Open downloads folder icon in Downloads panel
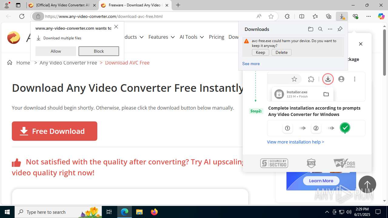388x218 pixels. click(x=310, y=29)
